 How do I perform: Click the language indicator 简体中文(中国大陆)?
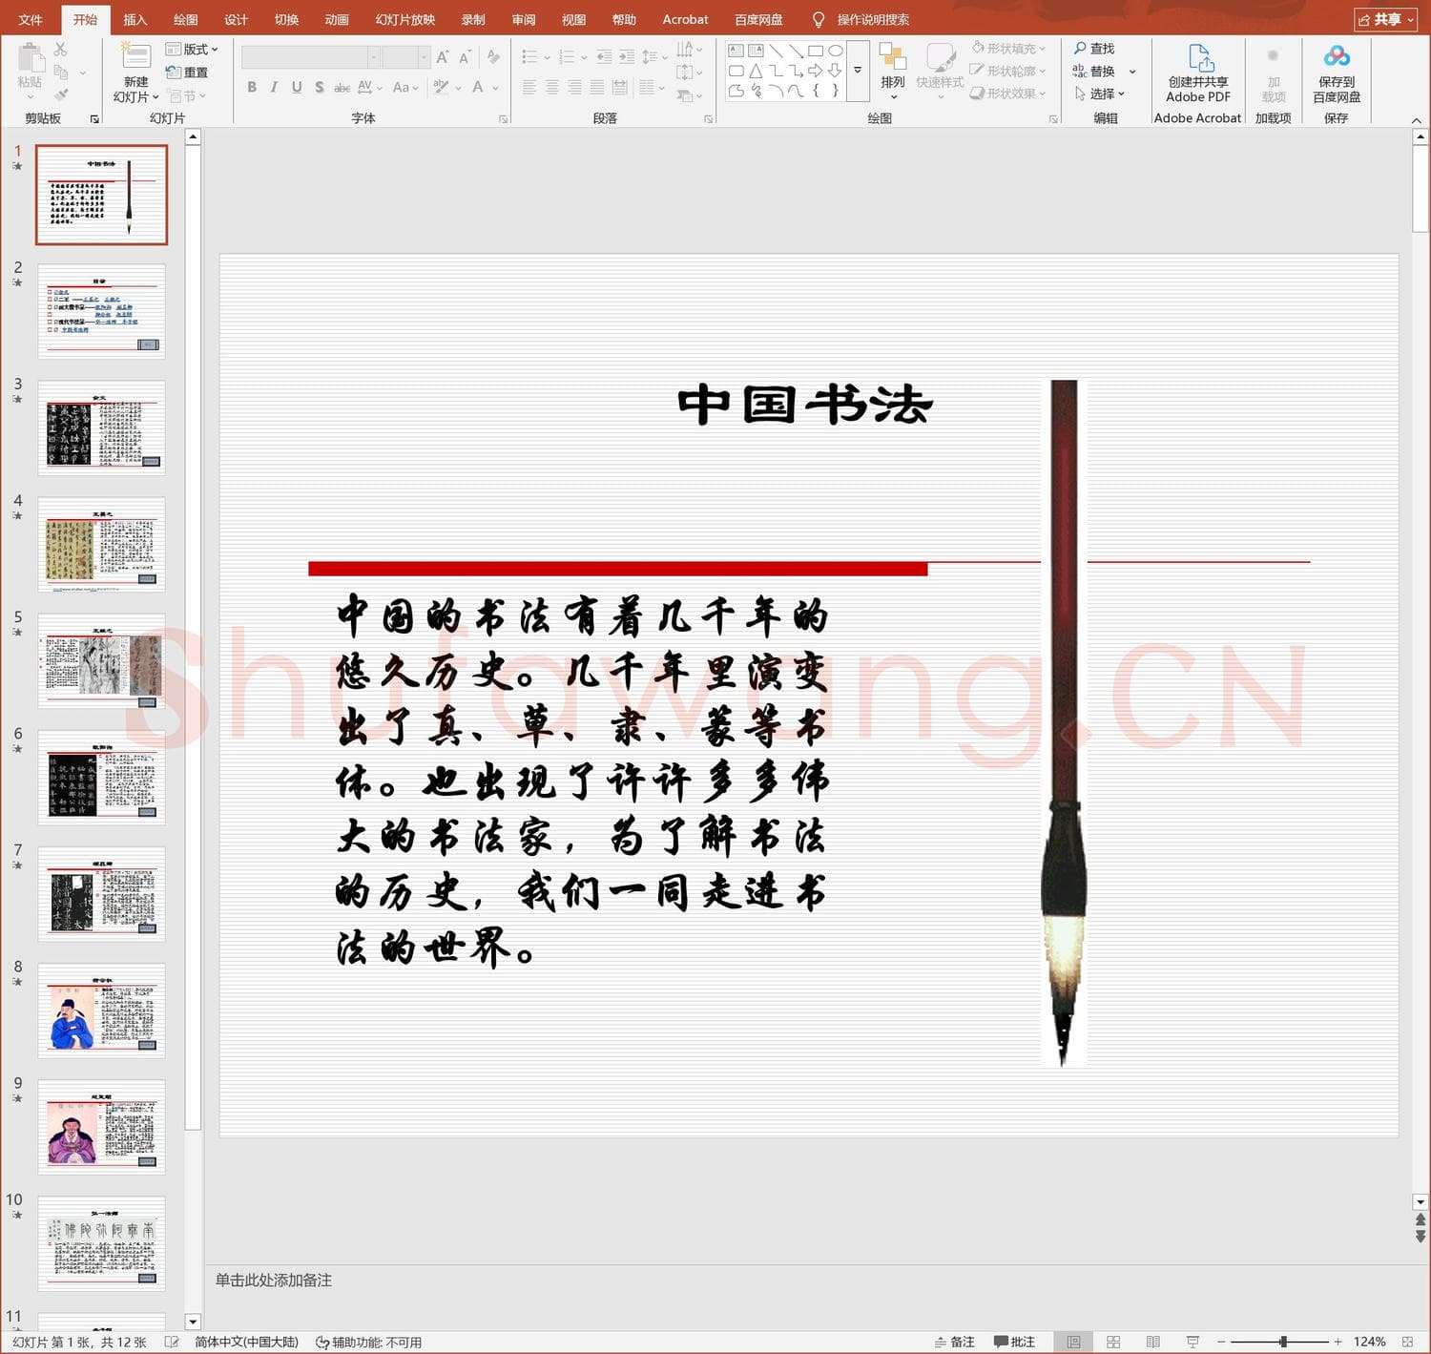click(x=246, y=1342)
